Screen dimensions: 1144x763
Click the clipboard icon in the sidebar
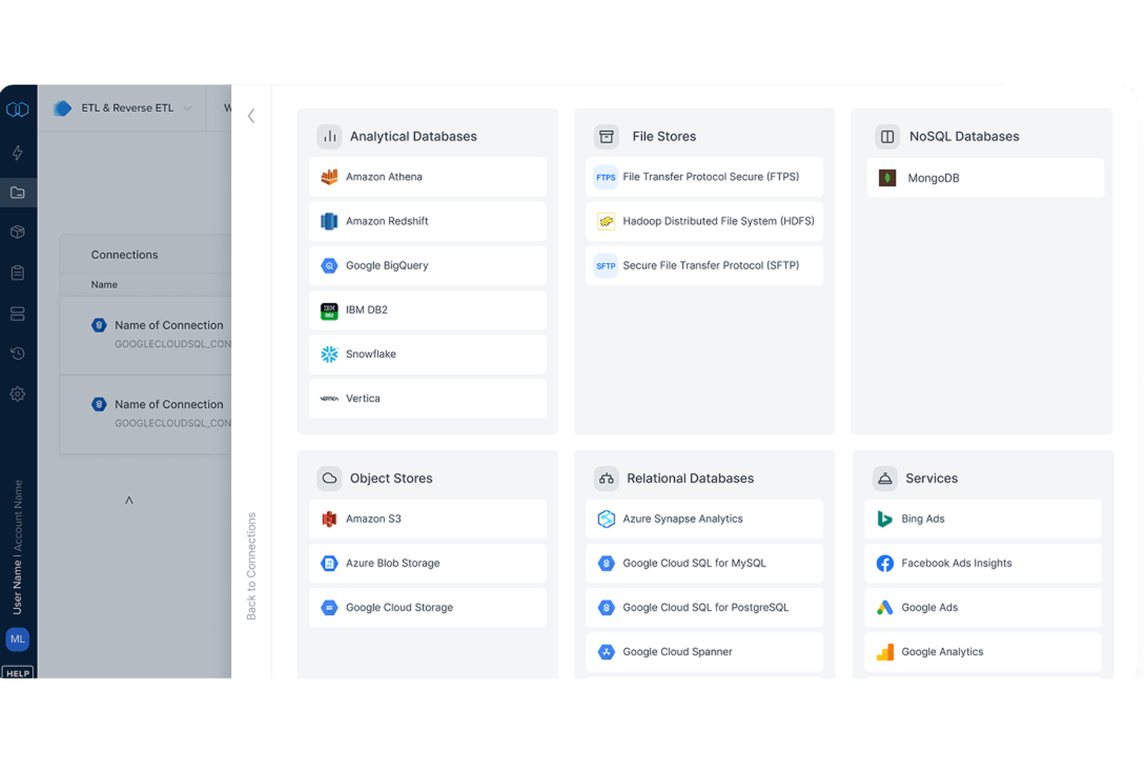[18, 273]
